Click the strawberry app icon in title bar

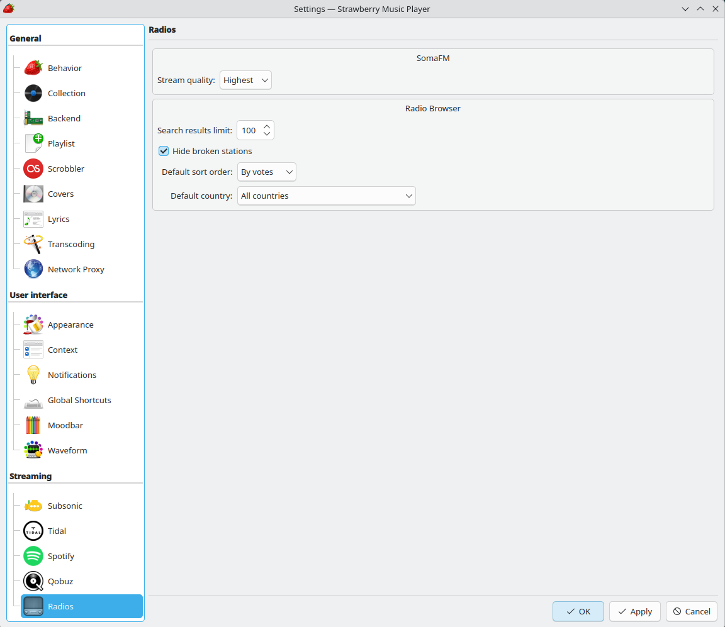pos(9,8)
